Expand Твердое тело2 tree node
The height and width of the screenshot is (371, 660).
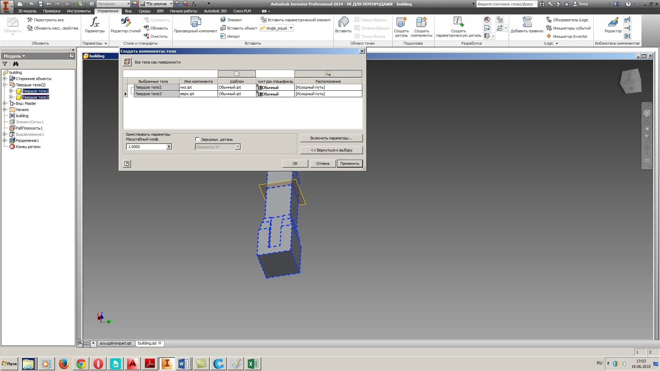click(x=11, y=91)
